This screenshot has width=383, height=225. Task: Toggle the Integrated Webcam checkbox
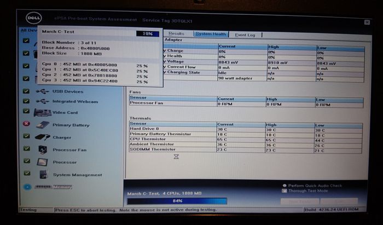pyautogui.click(x=26, y=101)
